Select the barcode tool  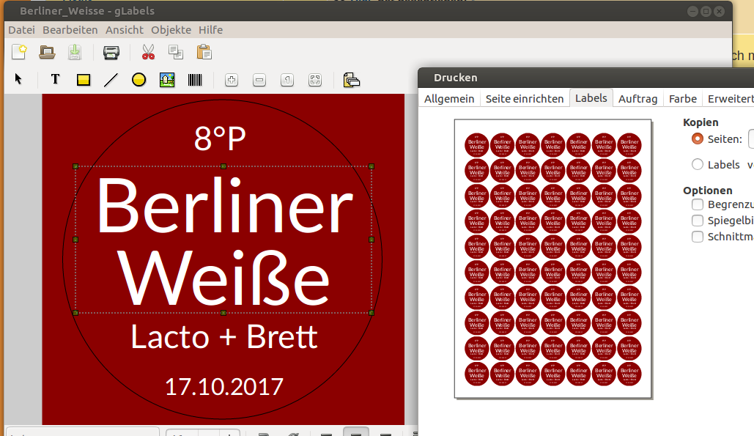click(195, 80)
